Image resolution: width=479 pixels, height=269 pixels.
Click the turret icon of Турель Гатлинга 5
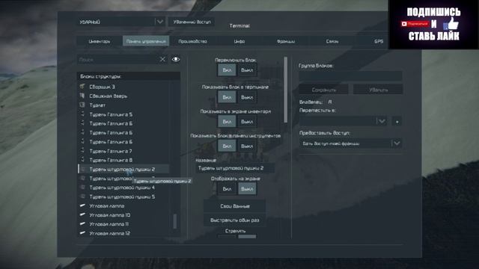(x=82, y=114)
